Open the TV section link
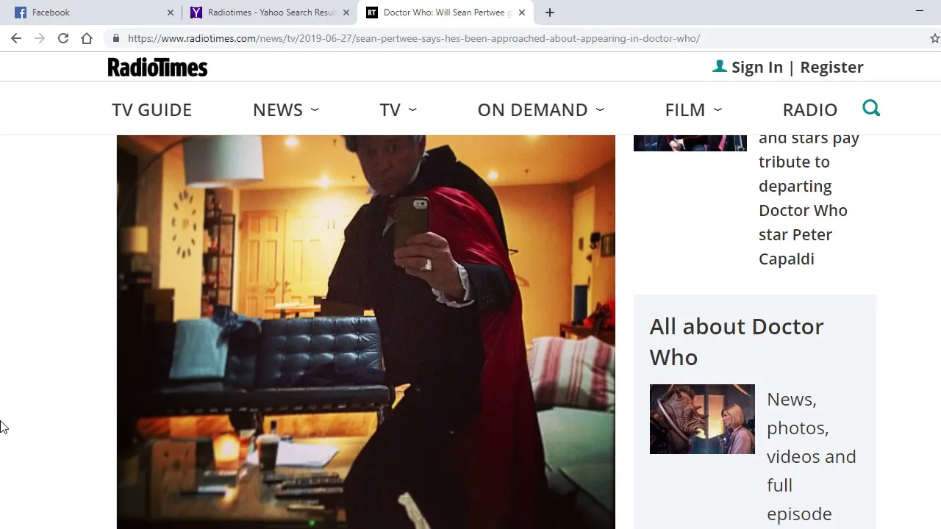 click(390, 109)
